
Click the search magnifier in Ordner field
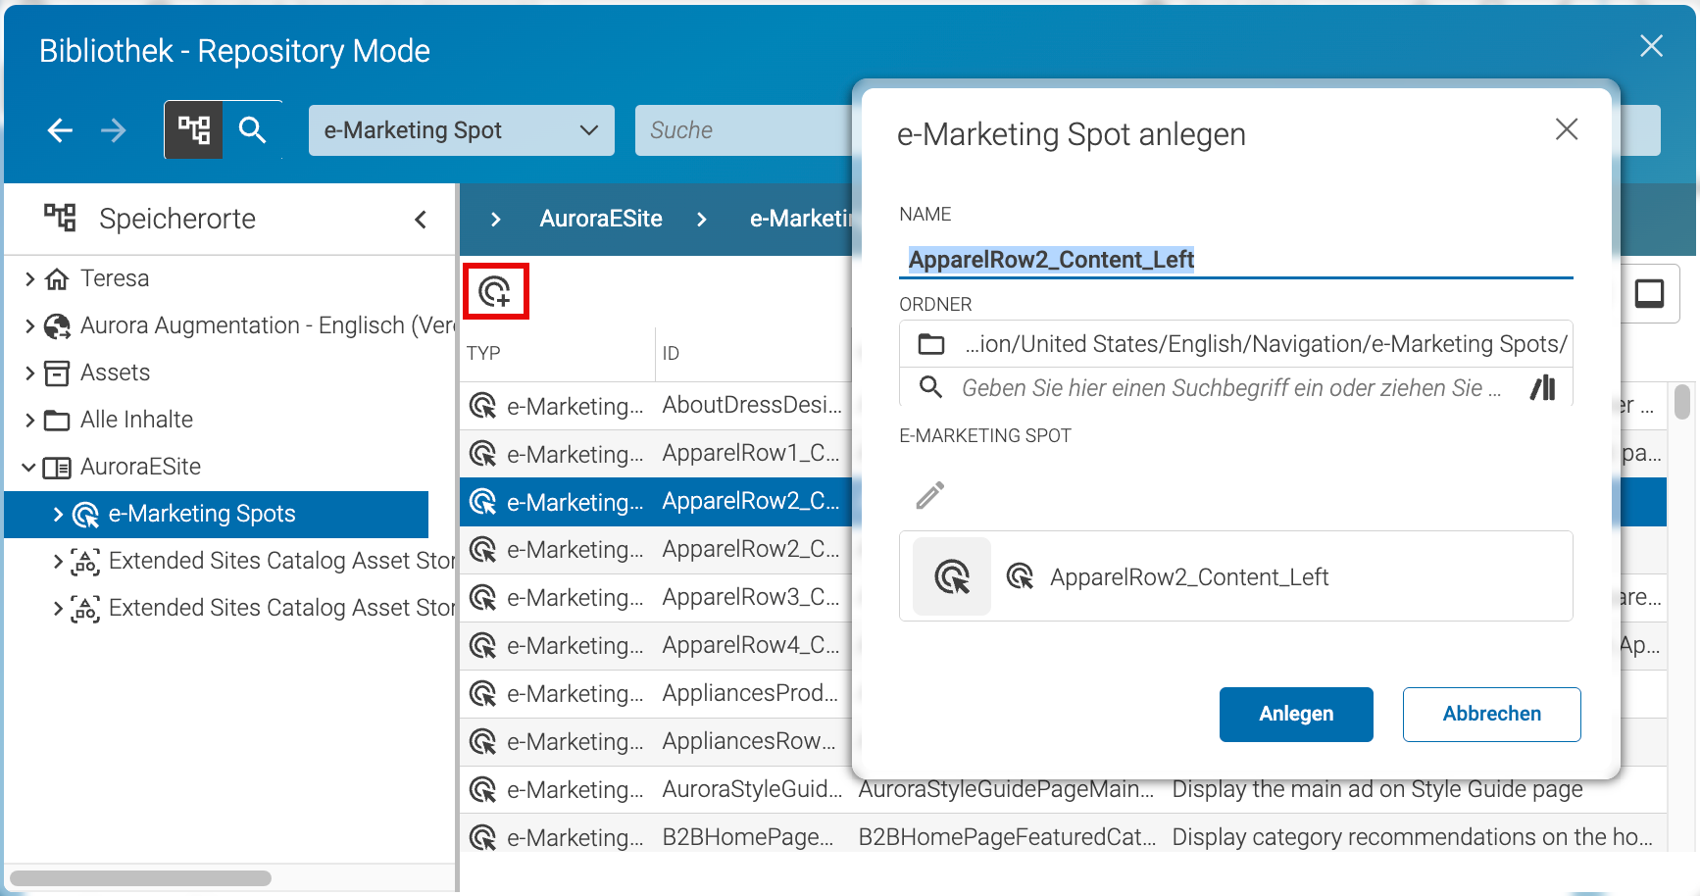(930, 387)
